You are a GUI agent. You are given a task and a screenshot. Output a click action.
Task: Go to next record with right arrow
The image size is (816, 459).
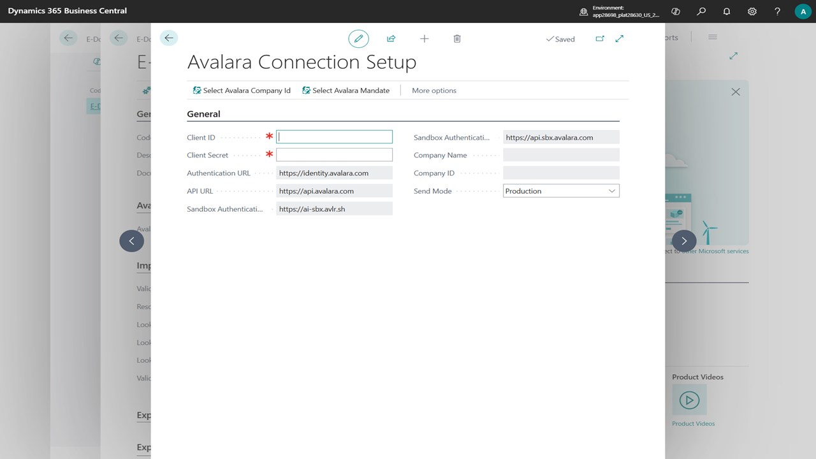[684, 241]
